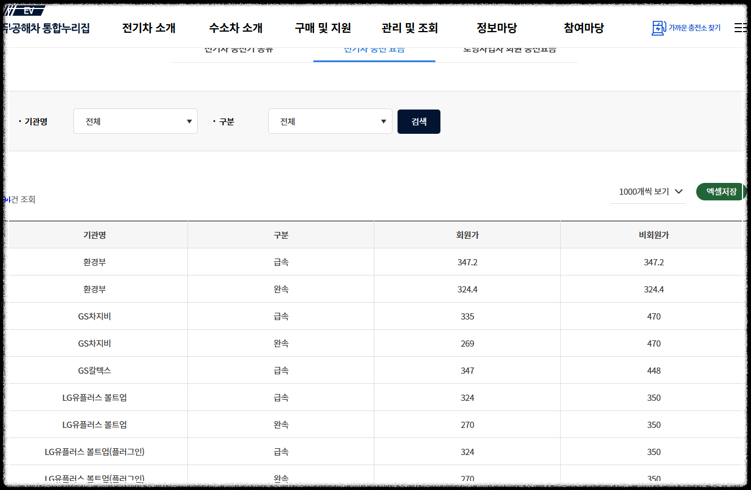Image resolution: width=751 pixels, height=490 pixels.
Task: Open the 참여마당 menu
Action: coord(584,28)
